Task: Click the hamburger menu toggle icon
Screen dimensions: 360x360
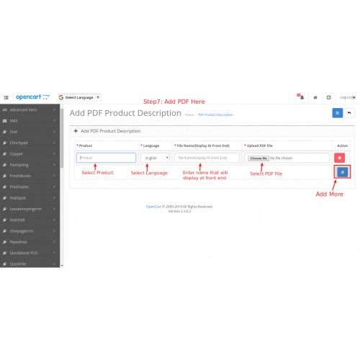Action: click(6, 97)
